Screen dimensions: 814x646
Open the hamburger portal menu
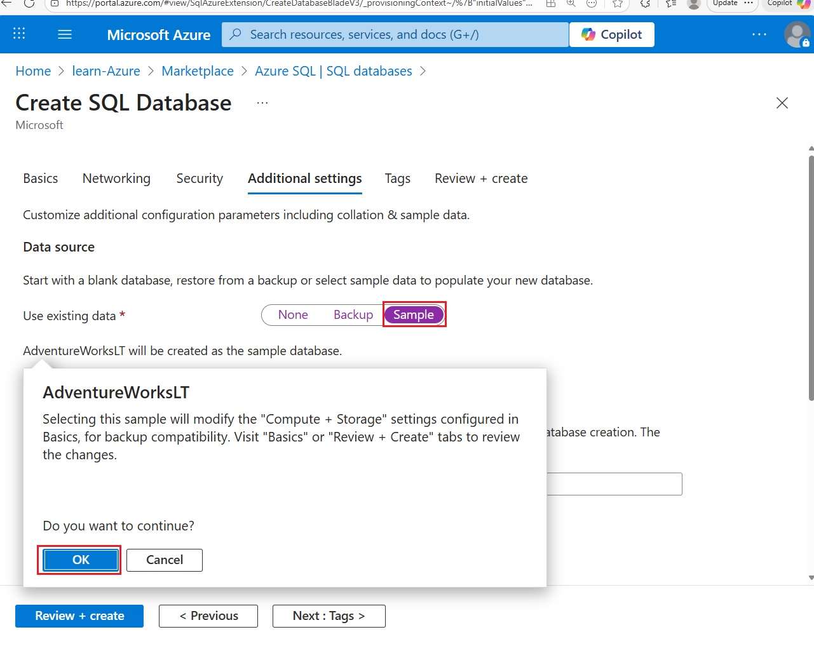pos(65,34)
